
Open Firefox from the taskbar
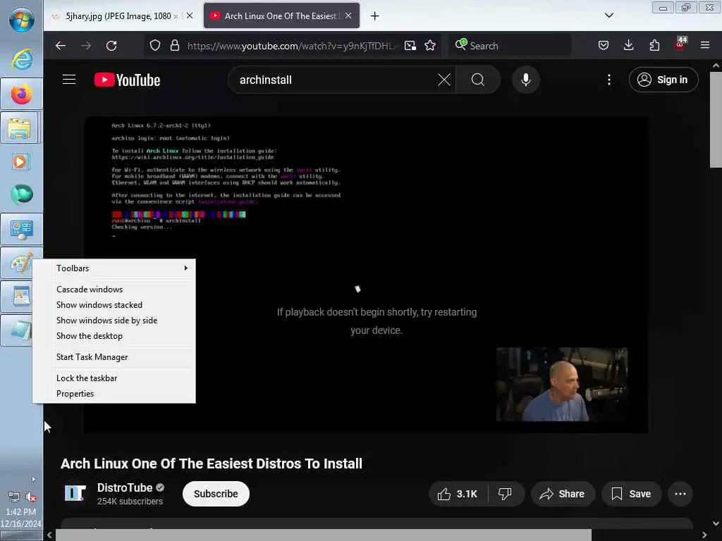21,94
